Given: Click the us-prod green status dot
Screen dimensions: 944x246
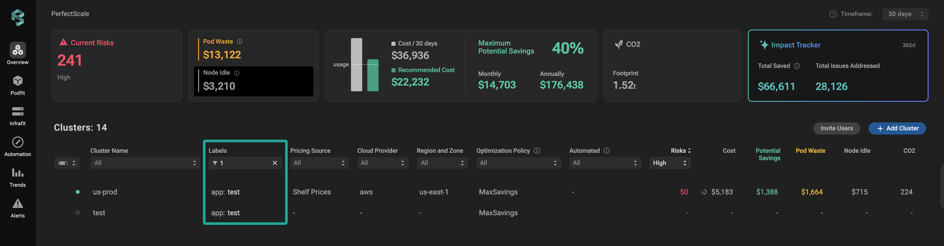Looking at the screenshot, I should (78, 192).
